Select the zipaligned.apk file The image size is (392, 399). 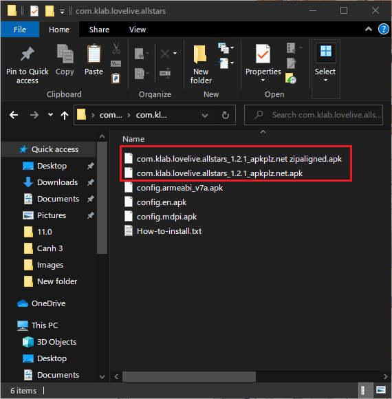point(233,159)
